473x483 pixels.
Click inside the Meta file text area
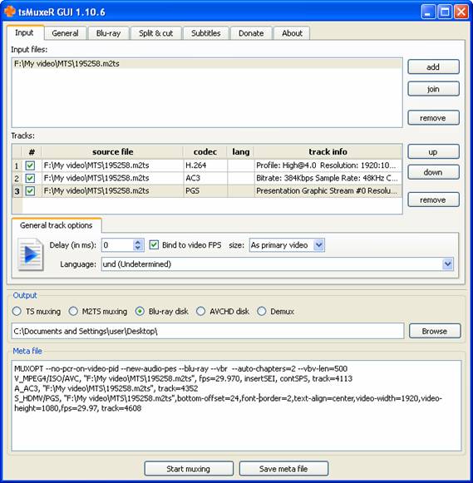point(236,406)
